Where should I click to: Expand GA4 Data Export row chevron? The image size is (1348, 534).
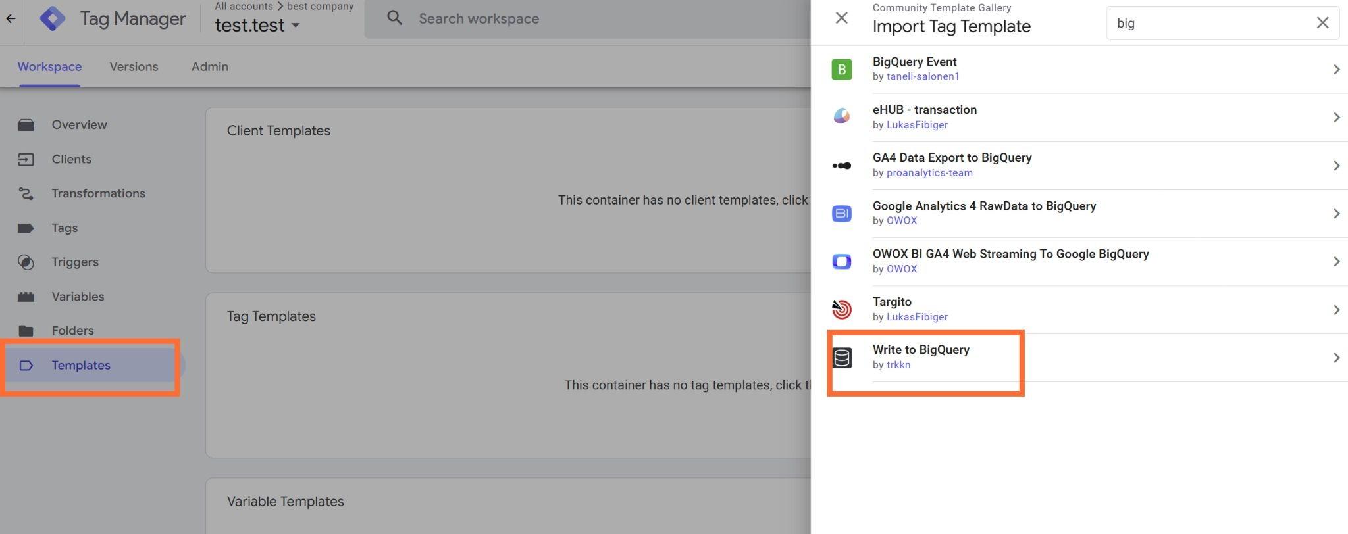click(x=1336, y=166)
